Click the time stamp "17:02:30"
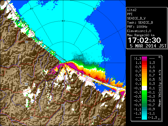168x126 pixels. point(144,40)
